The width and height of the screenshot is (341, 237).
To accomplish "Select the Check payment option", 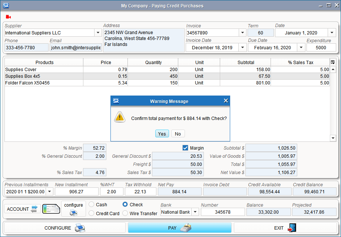I will (x=125, y=204).
